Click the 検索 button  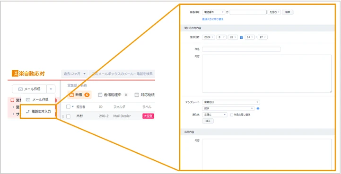288,12
